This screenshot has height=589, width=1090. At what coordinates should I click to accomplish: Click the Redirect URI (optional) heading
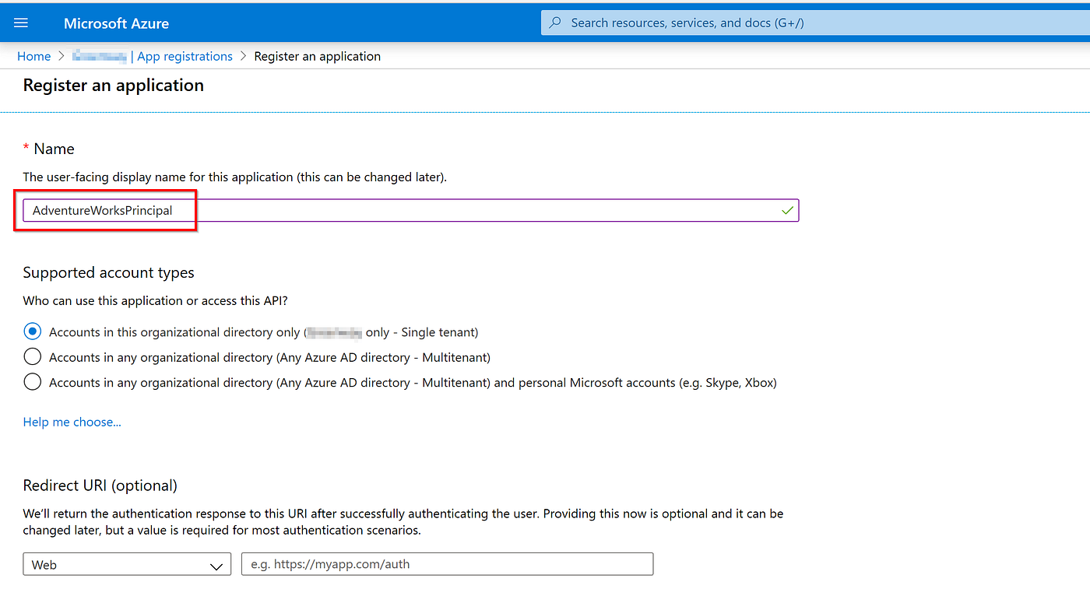[x=100, y=486]
